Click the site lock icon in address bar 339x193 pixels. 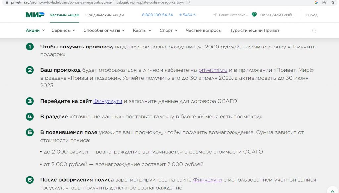coord(7,2)
